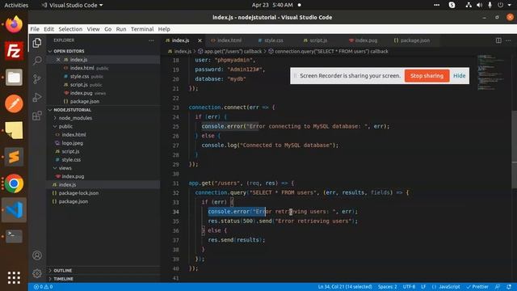
Task: Close index.js in Open Editors list
Action: 58,60
